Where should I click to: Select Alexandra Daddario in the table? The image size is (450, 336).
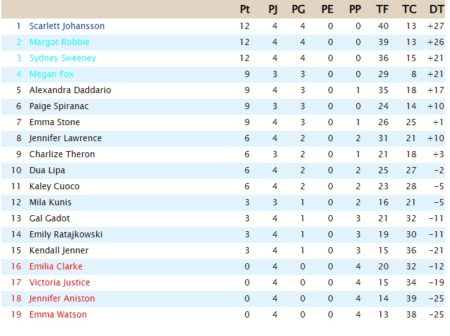tap(70, 90)
